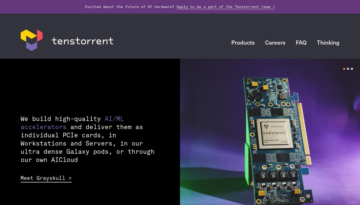This screenshot has width=360, height=205.
Task: Navigate to Thinking section
Action: (x=328, y=43)
